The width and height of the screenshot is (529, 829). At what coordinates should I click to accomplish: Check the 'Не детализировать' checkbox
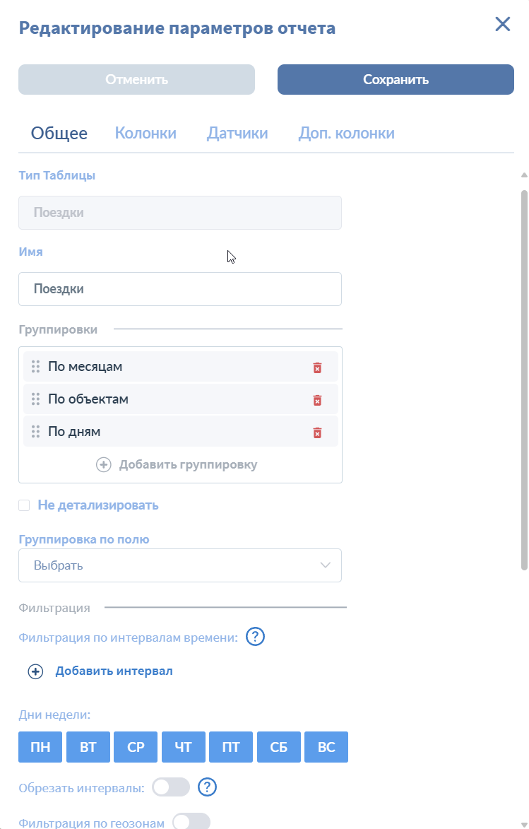pyautogui.click(x=24, y=505)
